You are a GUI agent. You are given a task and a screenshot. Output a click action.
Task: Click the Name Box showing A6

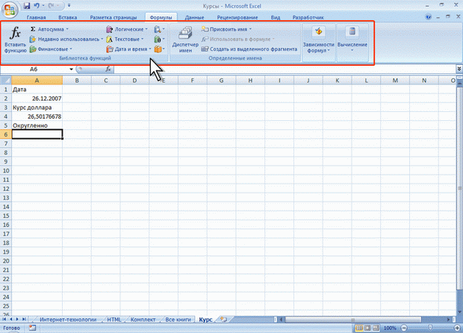[34, 69]
